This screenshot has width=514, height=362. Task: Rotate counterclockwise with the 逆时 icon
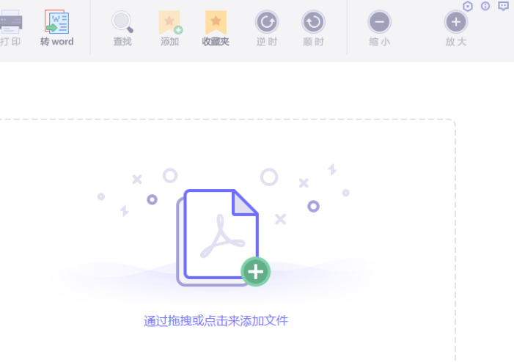pos(267,22)
